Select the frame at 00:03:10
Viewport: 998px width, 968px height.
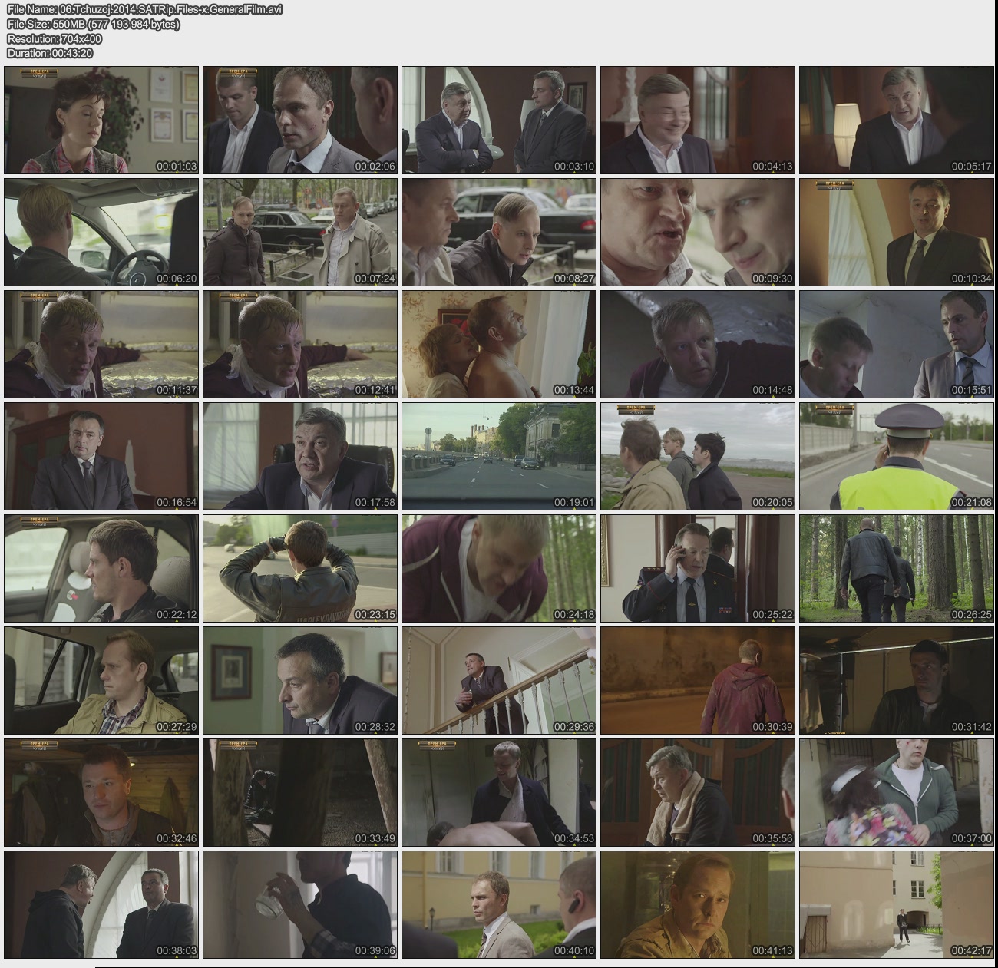pos(499,120)
